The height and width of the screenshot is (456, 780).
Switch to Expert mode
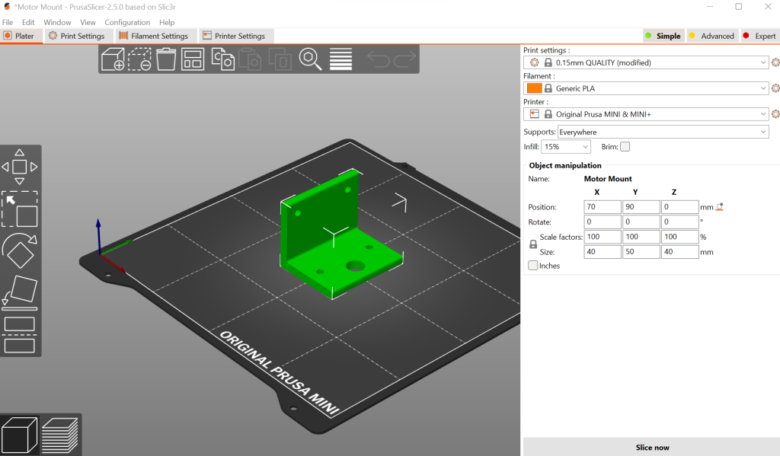[x=759, y=36]
